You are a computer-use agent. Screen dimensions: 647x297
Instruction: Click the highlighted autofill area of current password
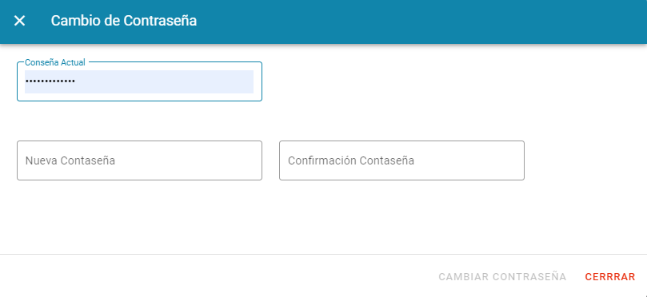[x=139, y=81]
